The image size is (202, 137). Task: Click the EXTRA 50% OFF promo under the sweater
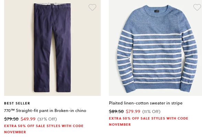148,121
